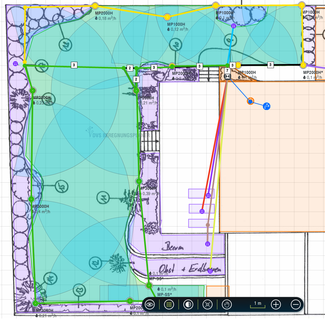Select the MP3000H 0,21 m³/h corner sprinkler
Viewport: 325px width, 320px height.
point(35,304)
